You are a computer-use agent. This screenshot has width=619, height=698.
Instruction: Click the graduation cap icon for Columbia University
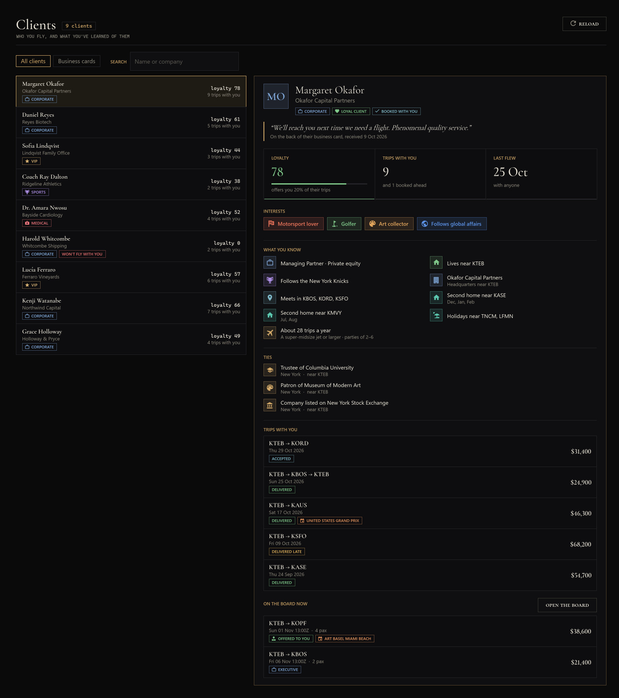pos(270,370)
